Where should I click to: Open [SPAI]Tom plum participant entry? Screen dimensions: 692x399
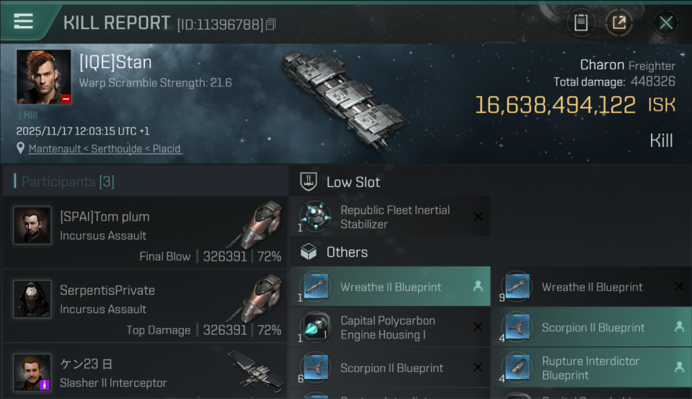(x=144, y=233)
